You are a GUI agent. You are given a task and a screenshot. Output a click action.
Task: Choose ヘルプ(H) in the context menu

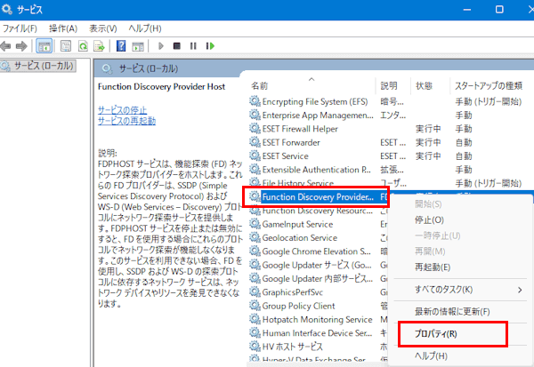431,355
